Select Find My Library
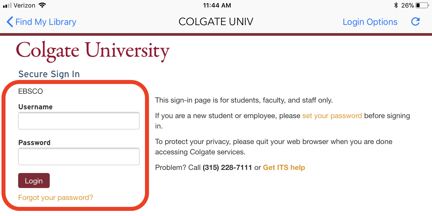The width and height of the screenshot is (432, 216). point(46,22)
